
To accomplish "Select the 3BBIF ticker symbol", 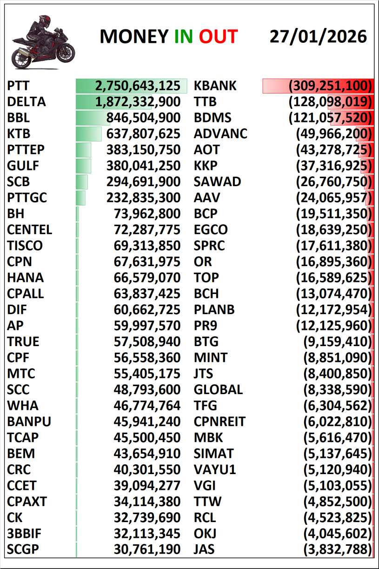I will tap(23, 534).
